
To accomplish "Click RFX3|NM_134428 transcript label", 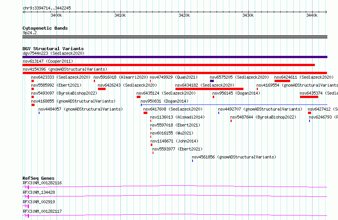I will coord(39,192).
